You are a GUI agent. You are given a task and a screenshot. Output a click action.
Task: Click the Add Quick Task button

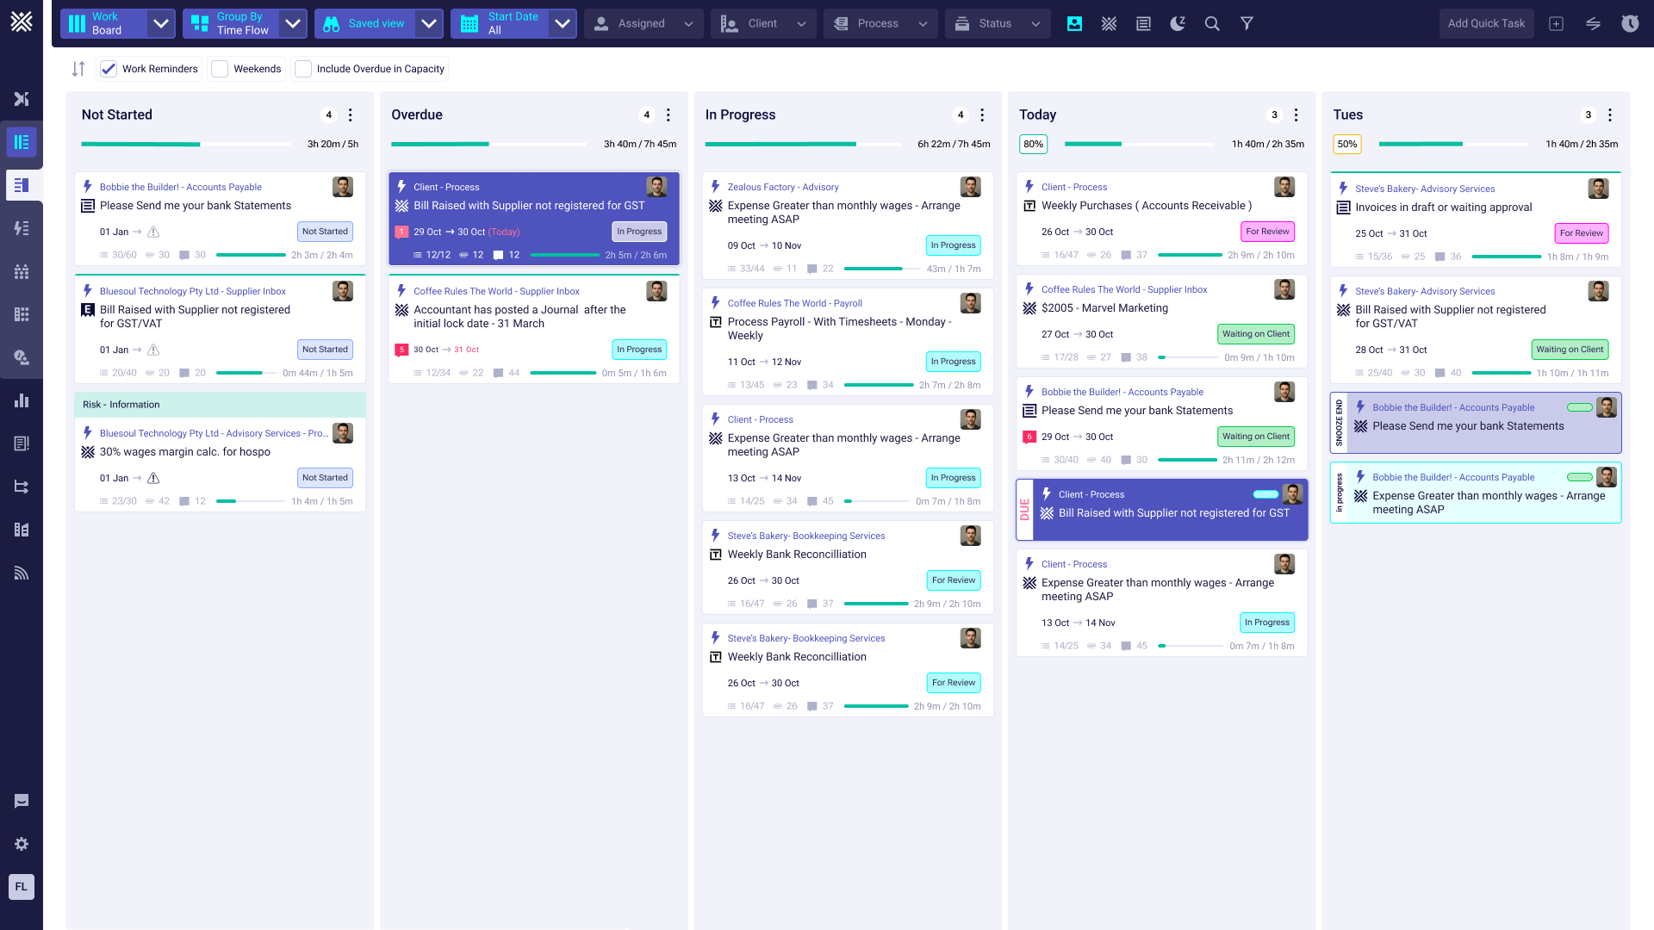click(x=1486, y=24)
